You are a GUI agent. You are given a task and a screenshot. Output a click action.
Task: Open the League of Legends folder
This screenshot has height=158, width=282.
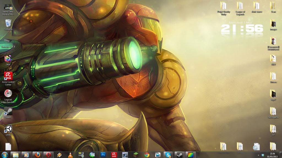tap(240, 9)
